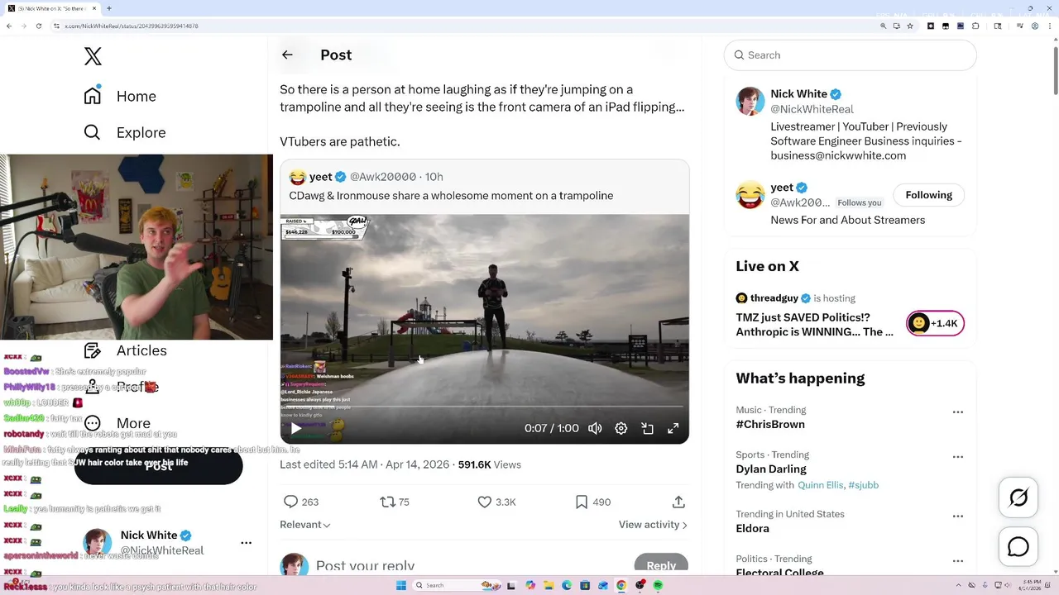The width and height of the screenshot is (1059, 595).
Task: Open the Dylan Darling trending topic
Action: pyautogui.click(x=771, y=469)
